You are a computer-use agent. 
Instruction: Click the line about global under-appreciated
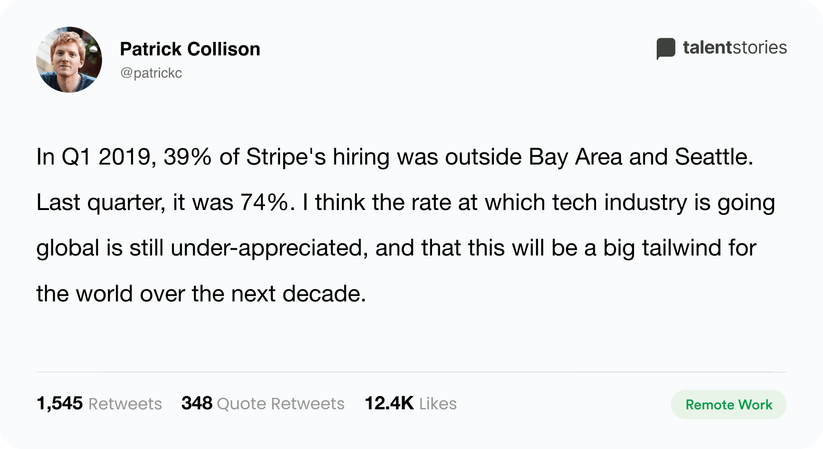click(396, 248)
